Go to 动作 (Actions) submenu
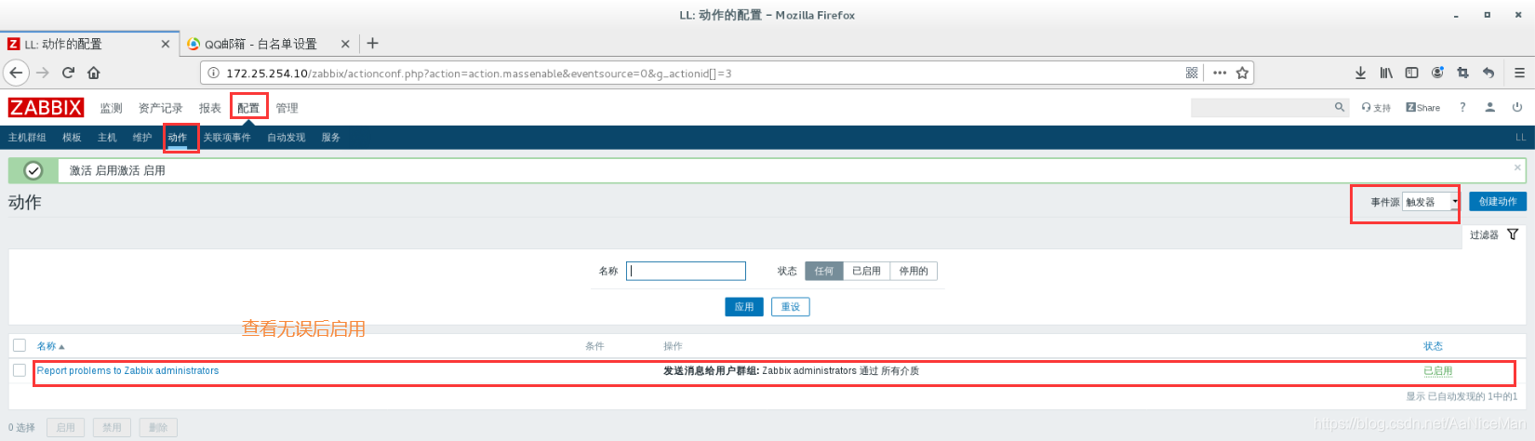1535x441 pixels. (x=178, y=138)
